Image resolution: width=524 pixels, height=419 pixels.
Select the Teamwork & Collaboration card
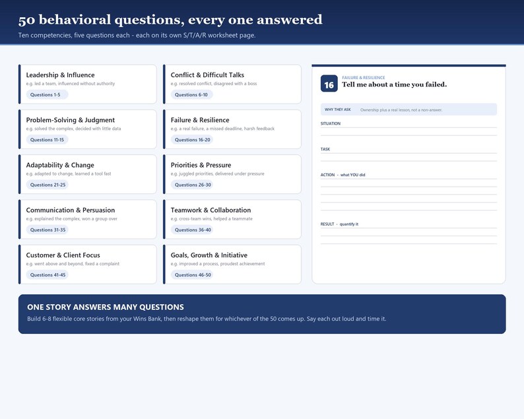tap(232, 219)
